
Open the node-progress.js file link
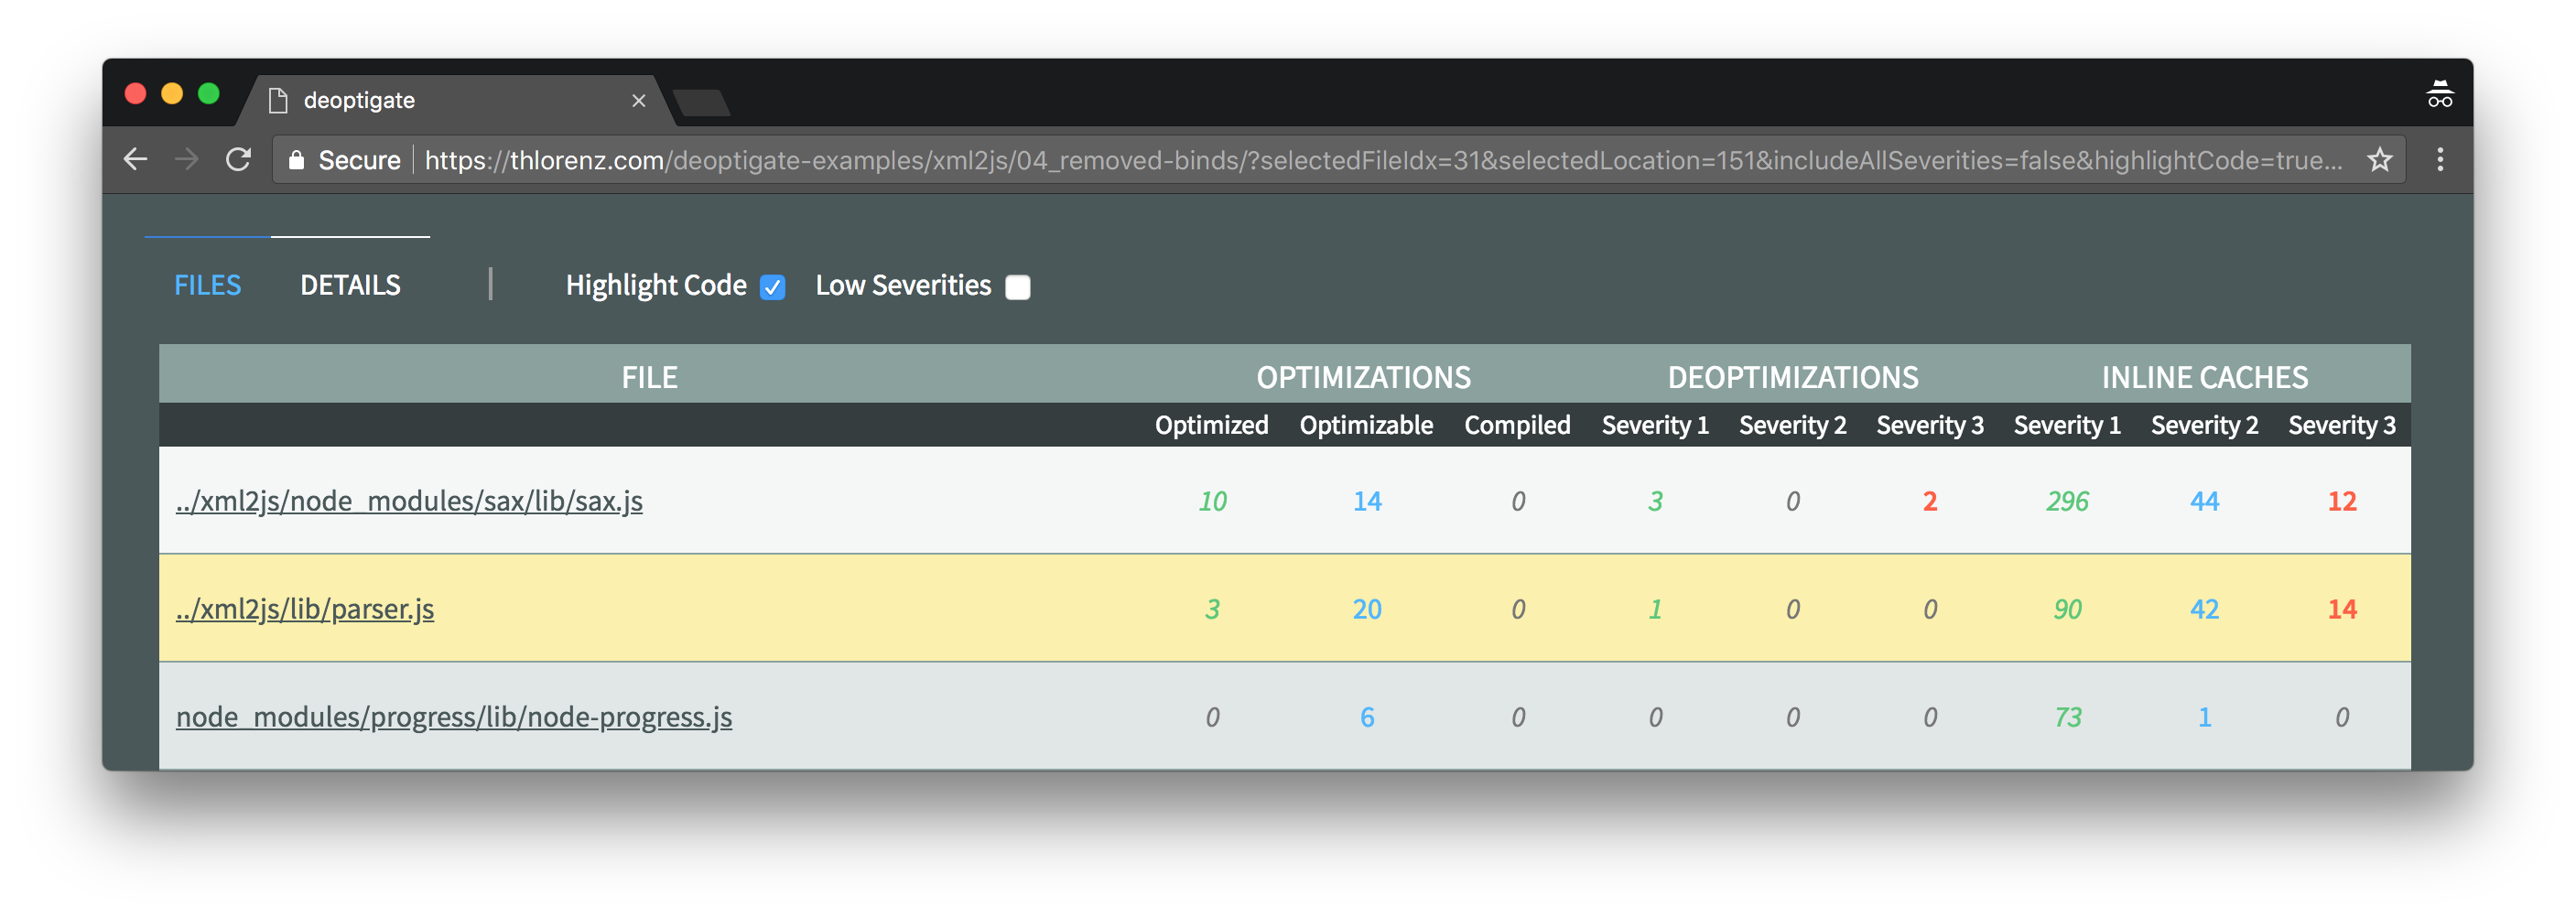[454, 716]
